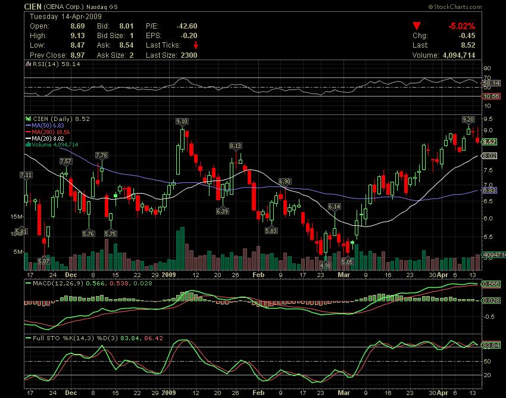This screenshot has width=506, height=398.
Task: Click the red 10.56 axis tag
Action: click(491, 97)
